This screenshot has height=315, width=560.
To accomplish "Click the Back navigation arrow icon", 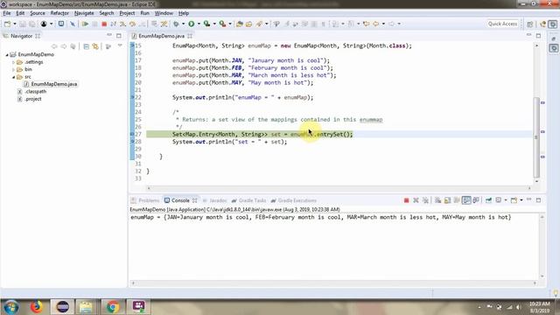I will pyautogui.click(x=375, y=24).
